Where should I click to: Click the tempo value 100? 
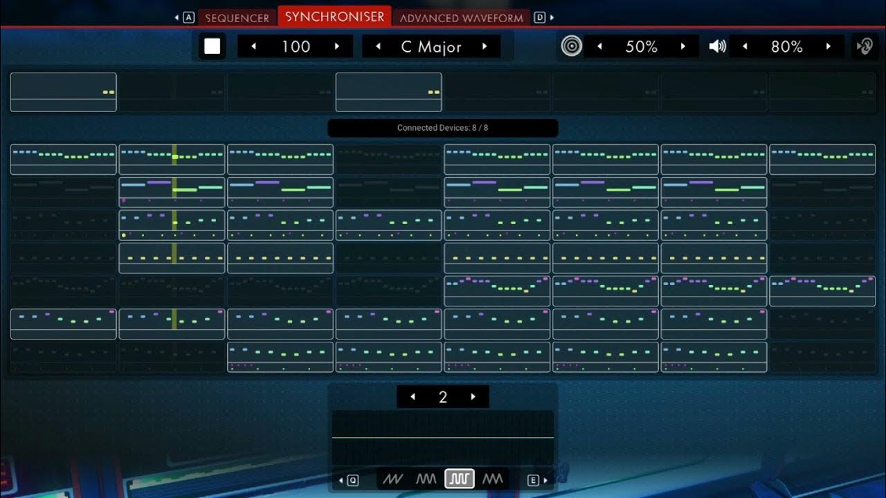(x=296, y=46)
